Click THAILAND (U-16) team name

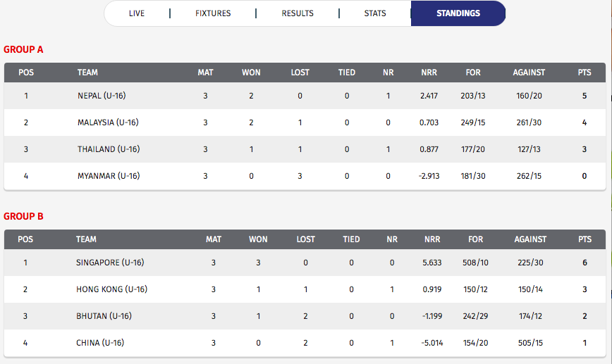click(109, 149)
